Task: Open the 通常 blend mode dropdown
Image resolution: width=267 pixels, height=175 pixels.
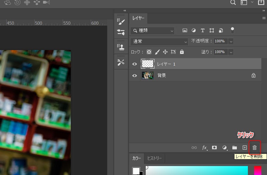Action: click(x=159, y=41)
